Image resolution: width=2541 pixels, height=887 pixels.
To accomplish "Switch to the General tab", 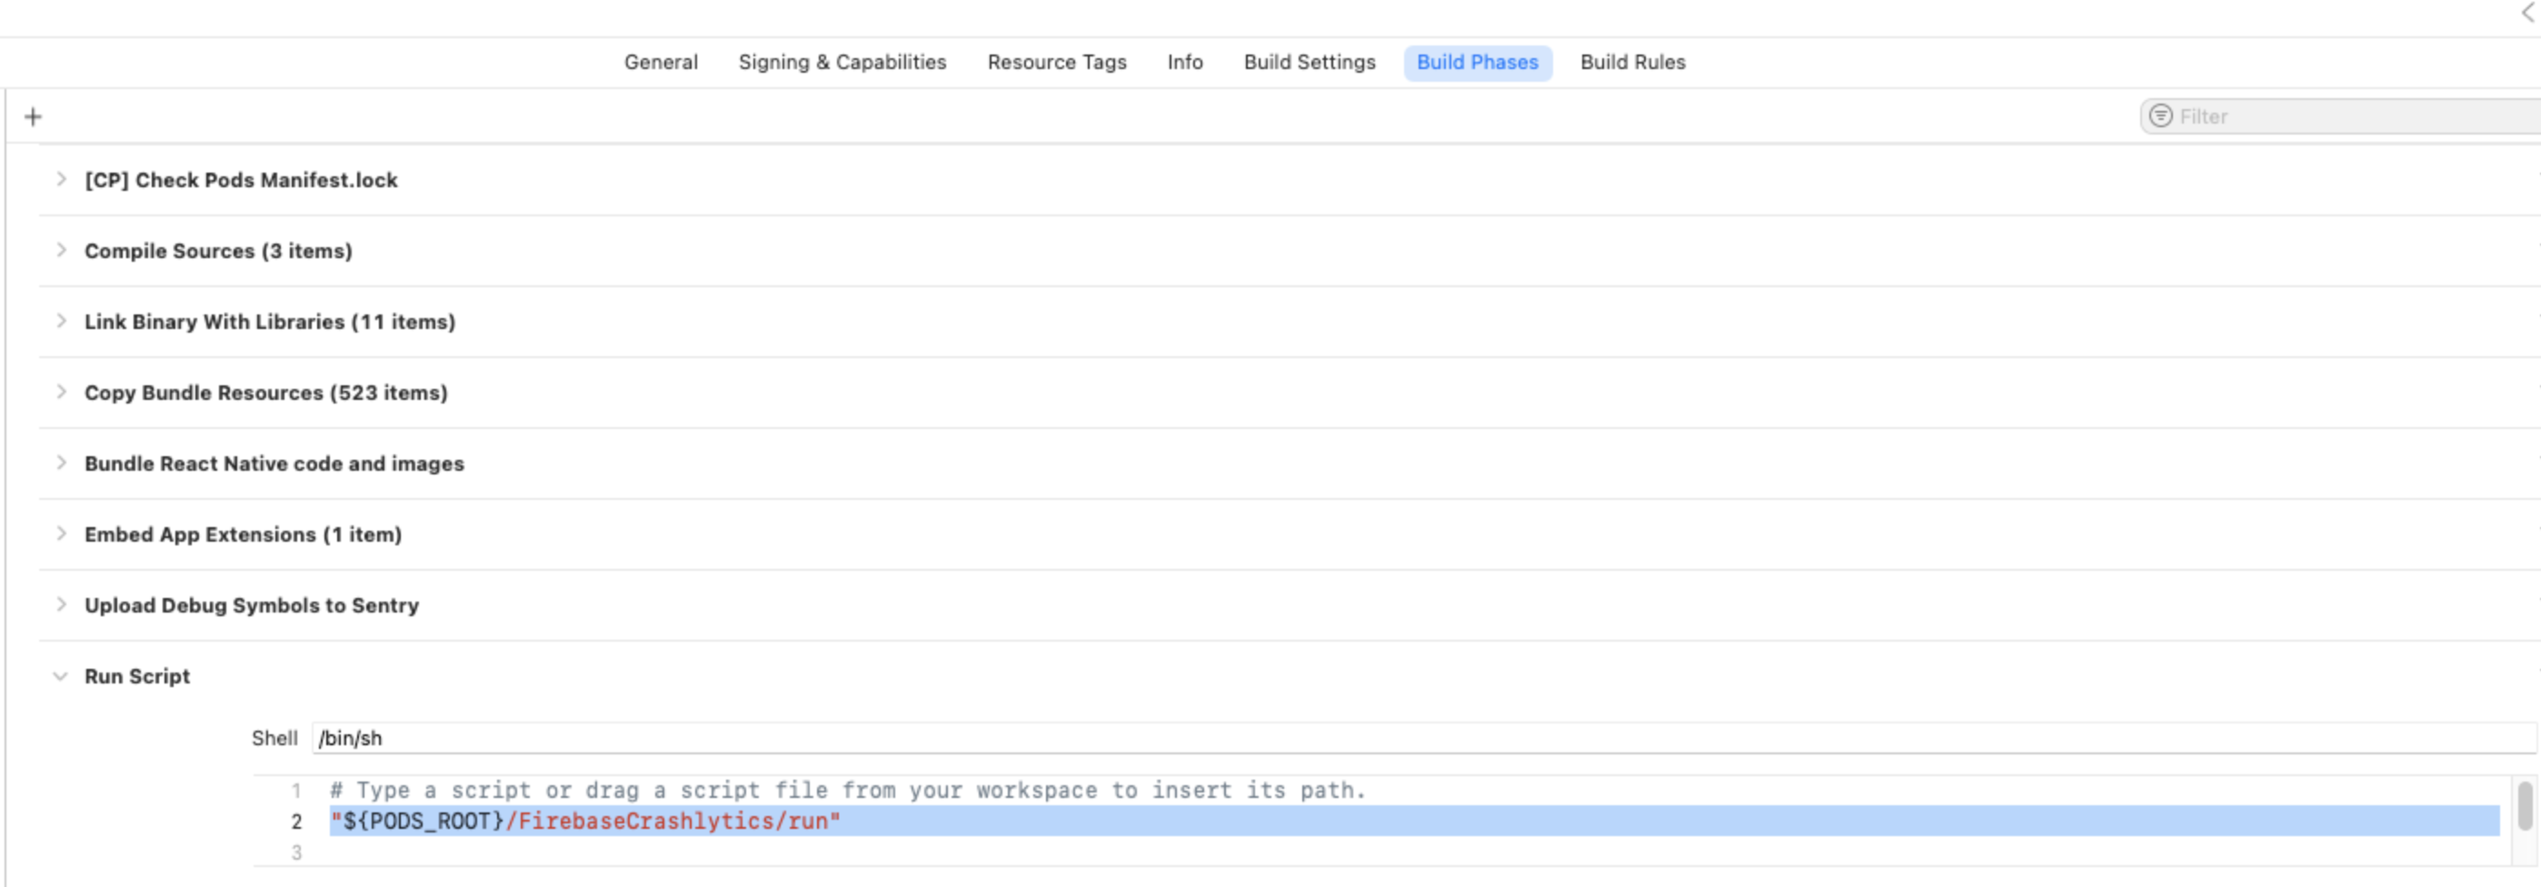I will click(661, 62).
